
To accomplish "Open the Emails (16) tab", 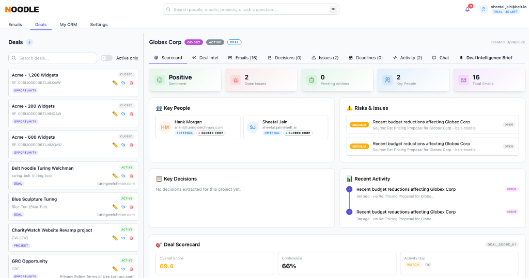I will [x=243, y=58].
